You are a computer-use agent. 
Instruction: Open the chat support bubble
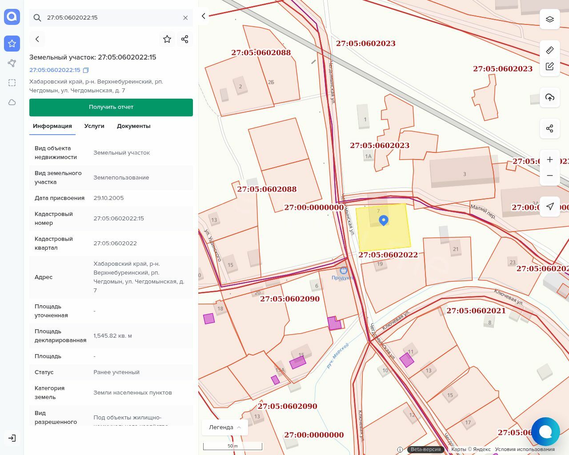click(x=545, y=431)
